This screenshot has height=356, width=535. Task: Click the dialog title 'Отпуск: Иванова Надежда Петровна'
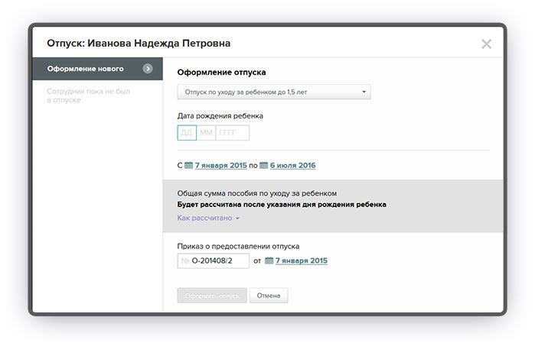(139, 44)
